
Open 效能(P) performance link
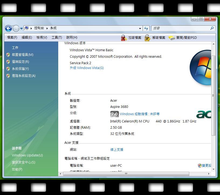click(17, 169)
